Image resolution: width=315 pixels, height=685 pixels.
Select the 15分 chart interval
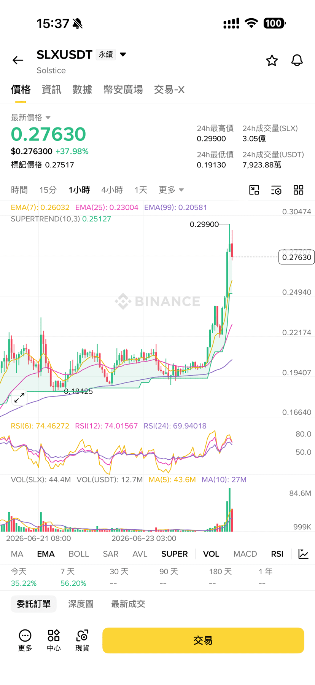pyautogui.click(x=48, y=190)
